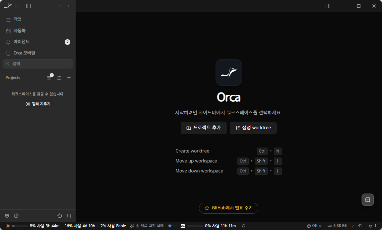Go back with the left arrow
Image resolution: width=382 pixels, height=230 pixels.
[61, 6]
